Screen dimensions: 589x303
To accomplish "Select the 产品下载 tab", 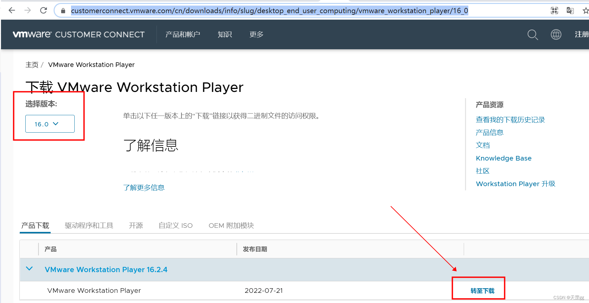I will point(35,226).
